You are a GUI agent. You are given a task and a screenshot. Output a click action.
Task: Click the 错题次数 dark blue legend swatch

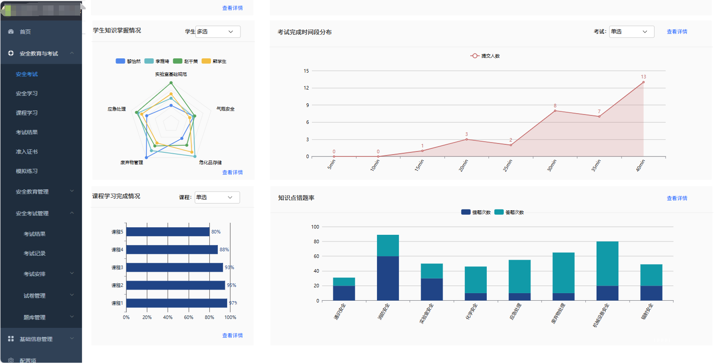(466, 213)
